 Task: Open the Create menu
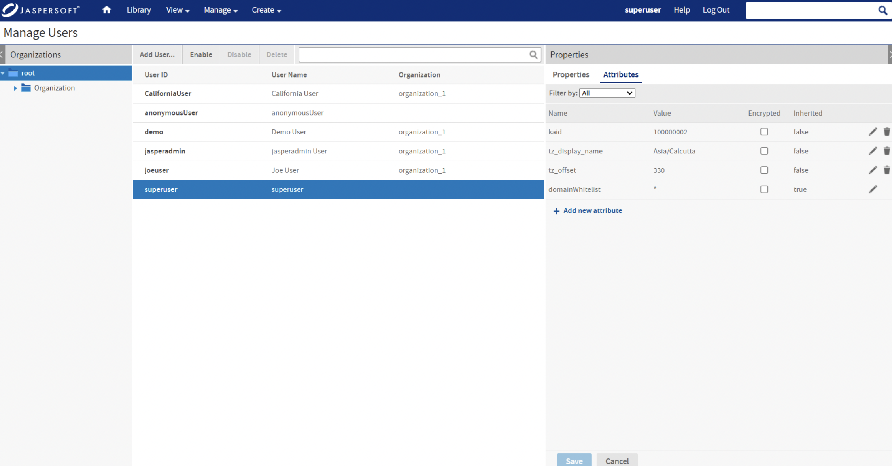tap(266, 10)
